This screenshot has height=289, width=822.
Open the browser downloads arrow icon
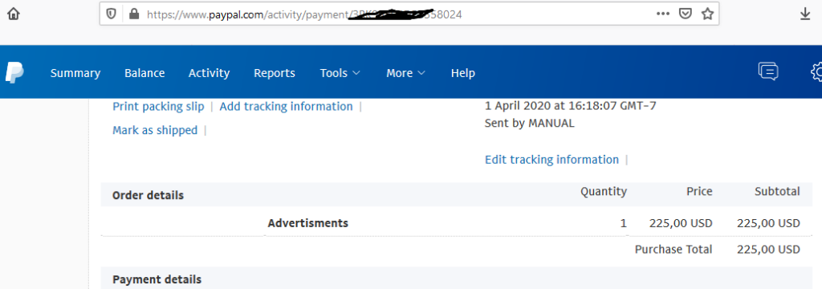point(805,14)
